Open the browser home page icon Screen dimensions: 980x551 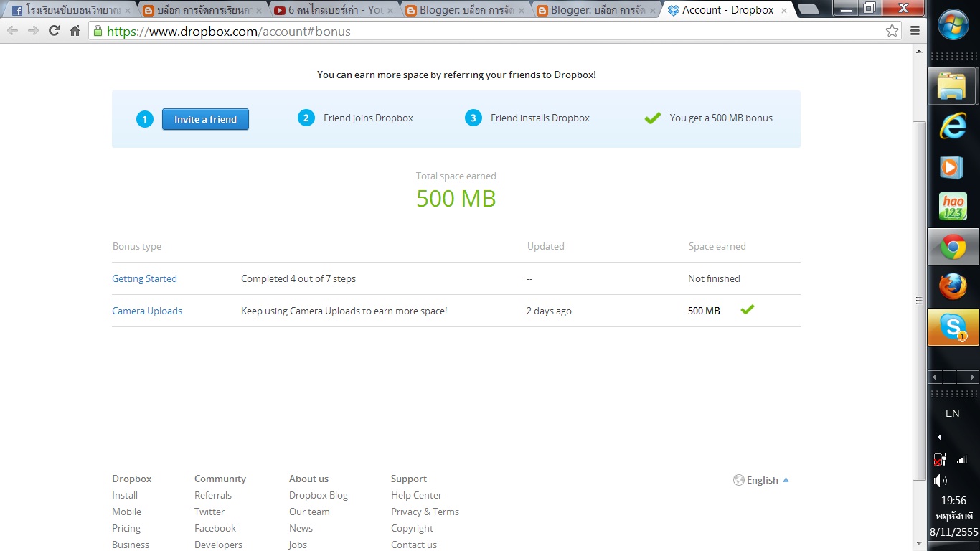point(75,31)
